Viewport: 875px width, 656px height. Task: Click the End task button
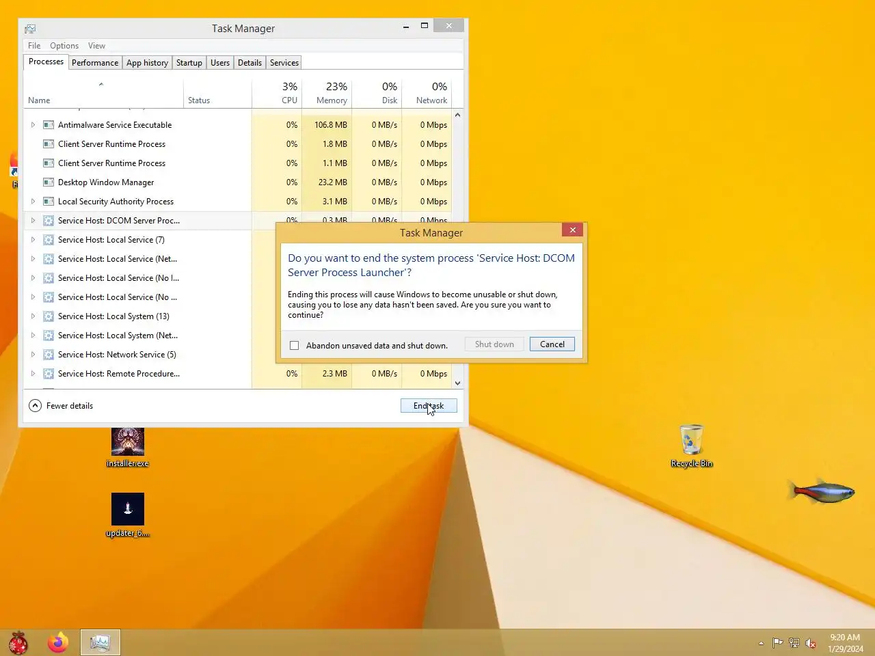(429, 406)
